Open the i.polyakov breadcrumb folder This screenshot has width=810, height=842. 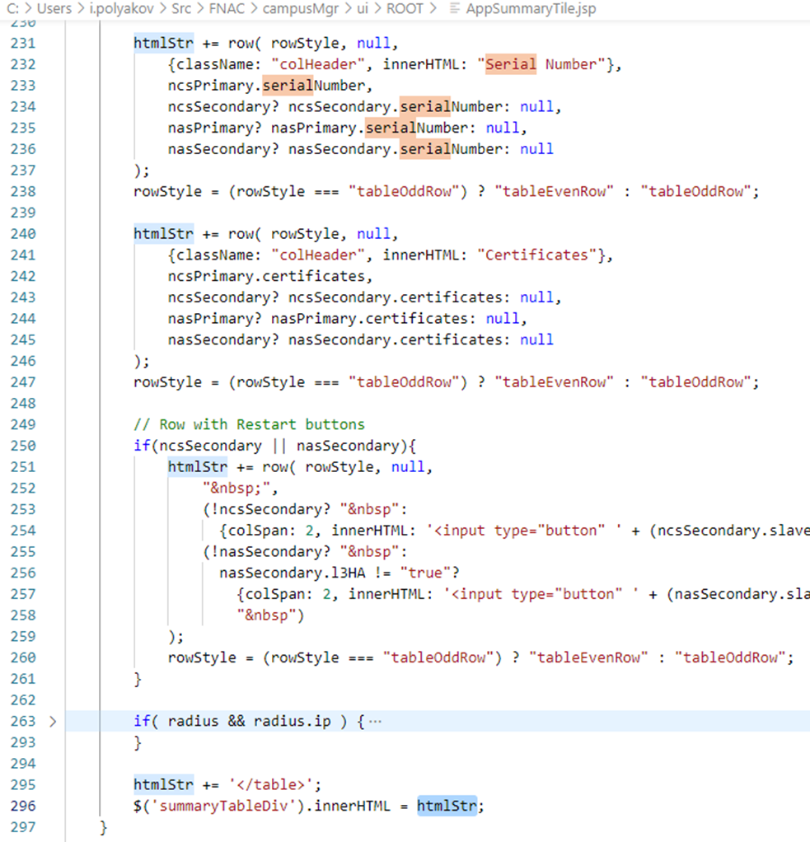(x=121, y=8)
